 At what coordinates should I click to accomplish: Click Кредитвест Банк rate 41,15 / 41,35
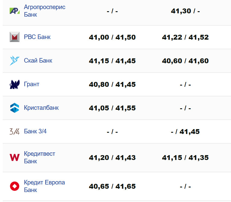185,158
